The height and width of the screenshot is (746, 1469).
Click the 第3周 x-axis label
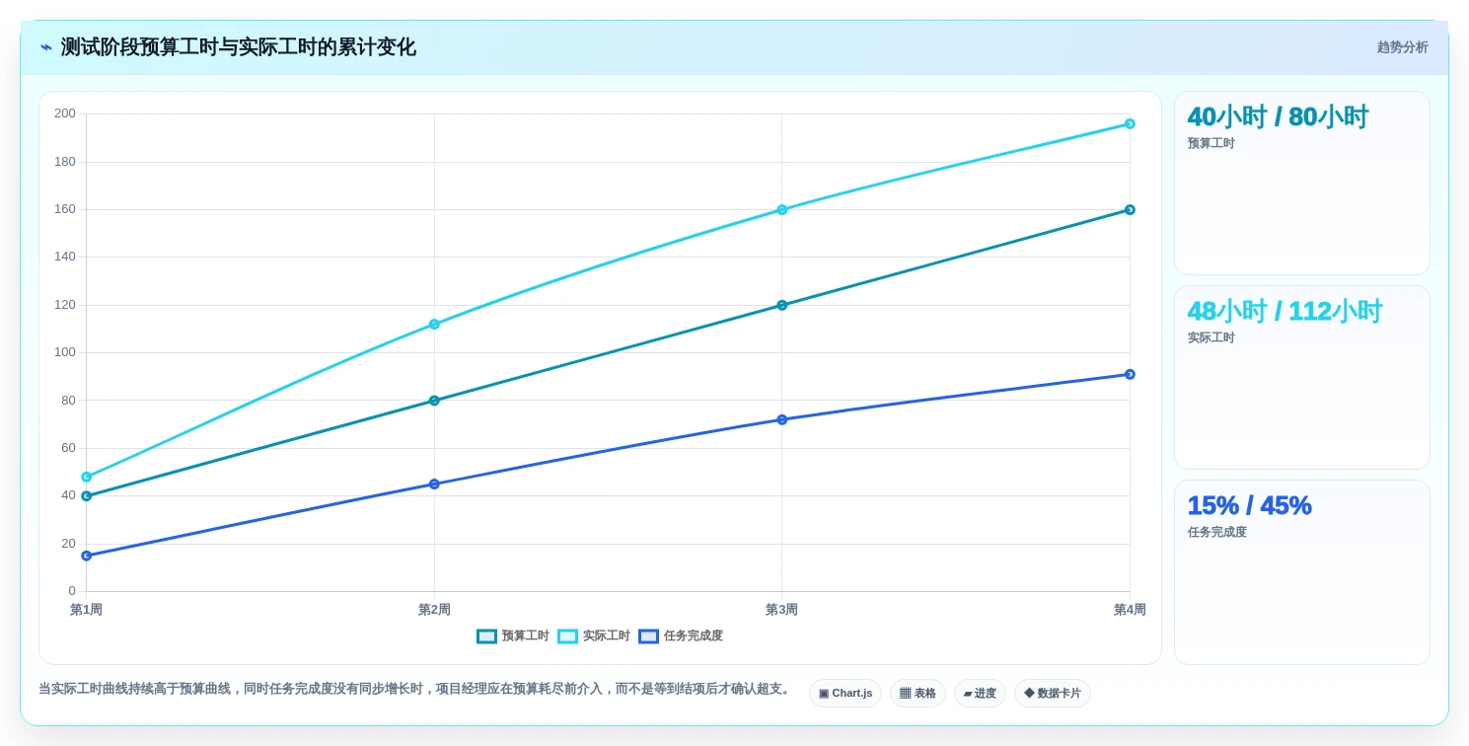781,611
